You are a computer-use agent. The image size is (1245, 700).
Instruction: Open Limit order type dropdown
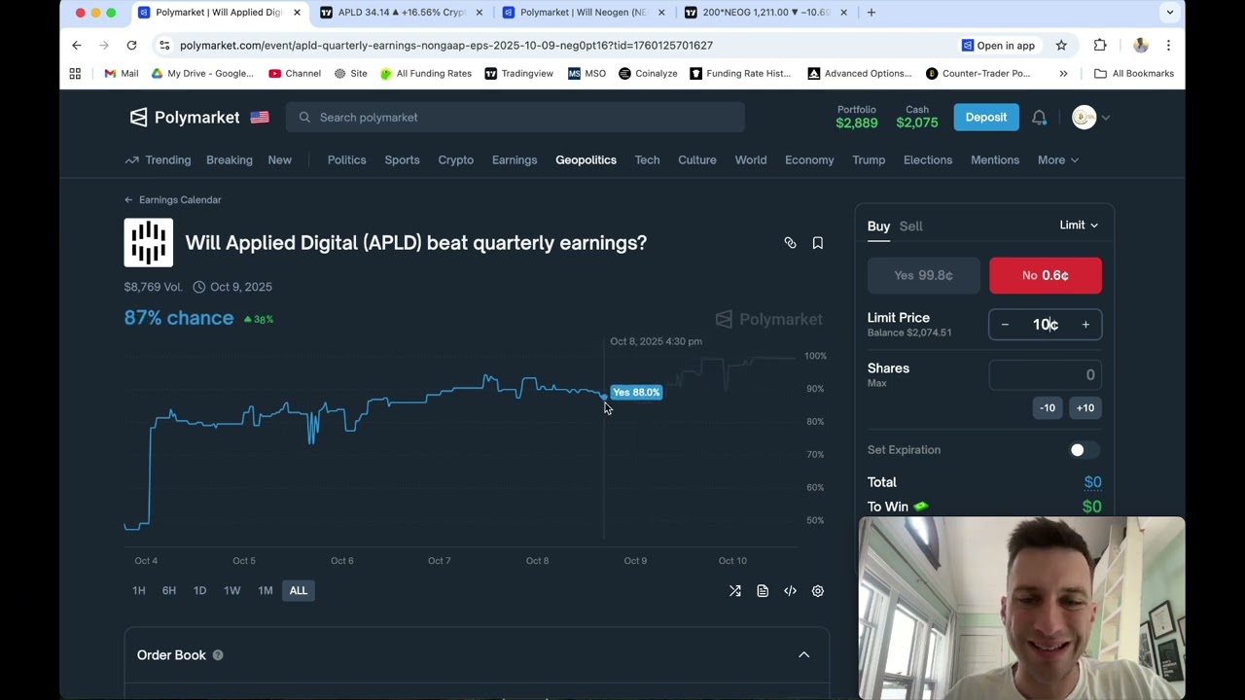pyautogui.click(x=1079, y=225)
